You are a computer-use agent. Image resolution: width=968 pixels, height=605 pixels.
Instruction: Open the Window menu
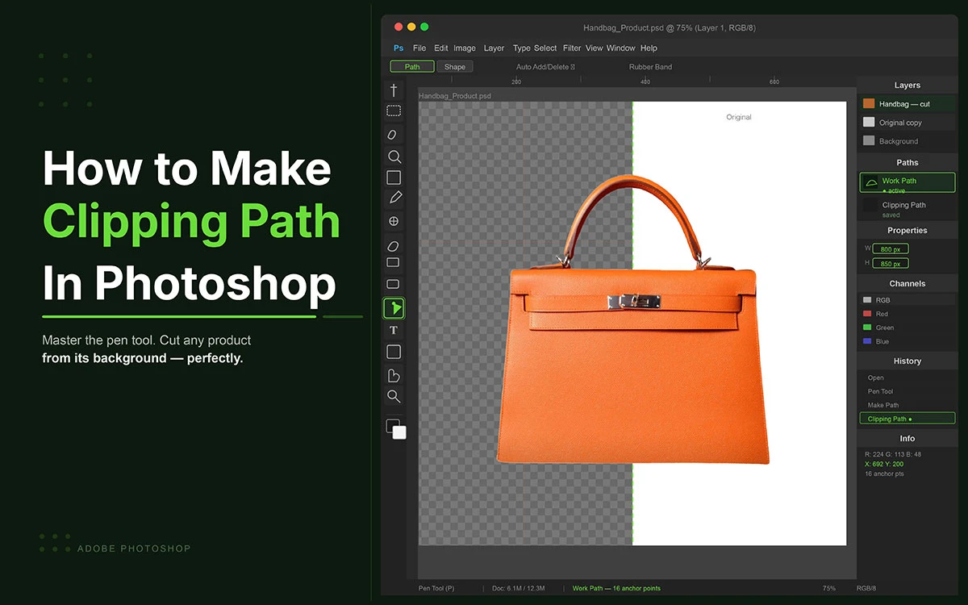coord(621,48)
